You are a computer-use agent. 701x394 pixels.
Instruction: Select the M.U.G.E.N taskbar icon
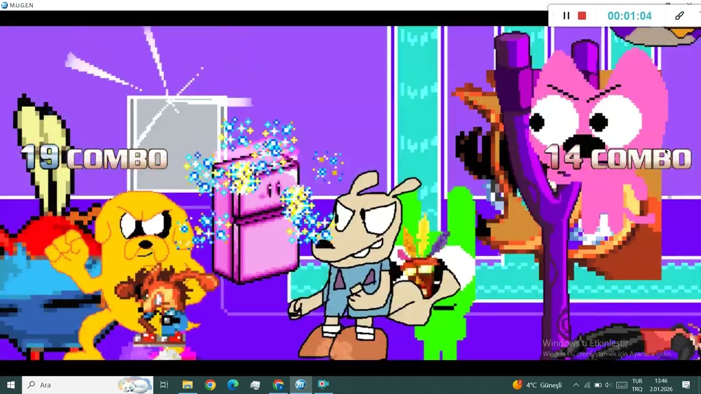(301, 385)
